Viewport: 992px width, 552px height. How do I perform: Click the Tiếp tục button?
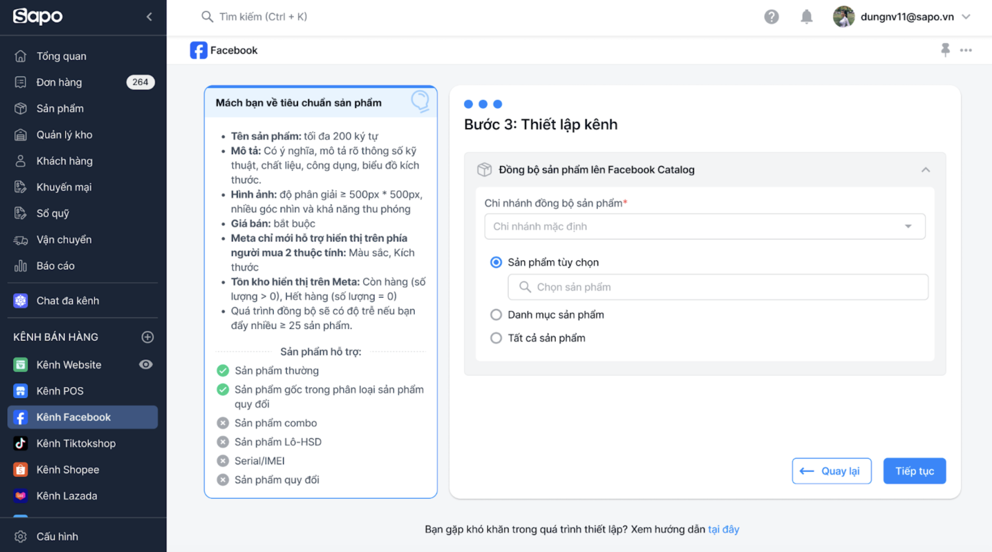(914, 471)
